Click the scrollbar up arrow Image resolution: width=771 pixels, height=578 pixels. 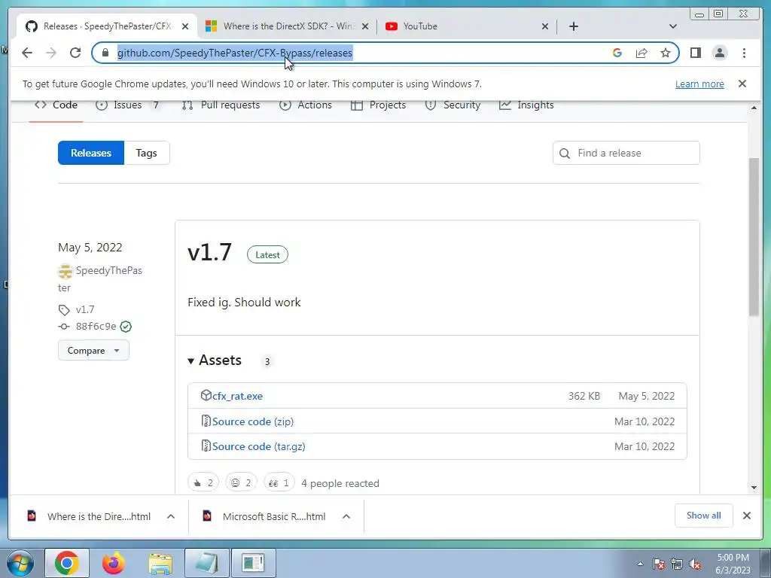(754, 108)
